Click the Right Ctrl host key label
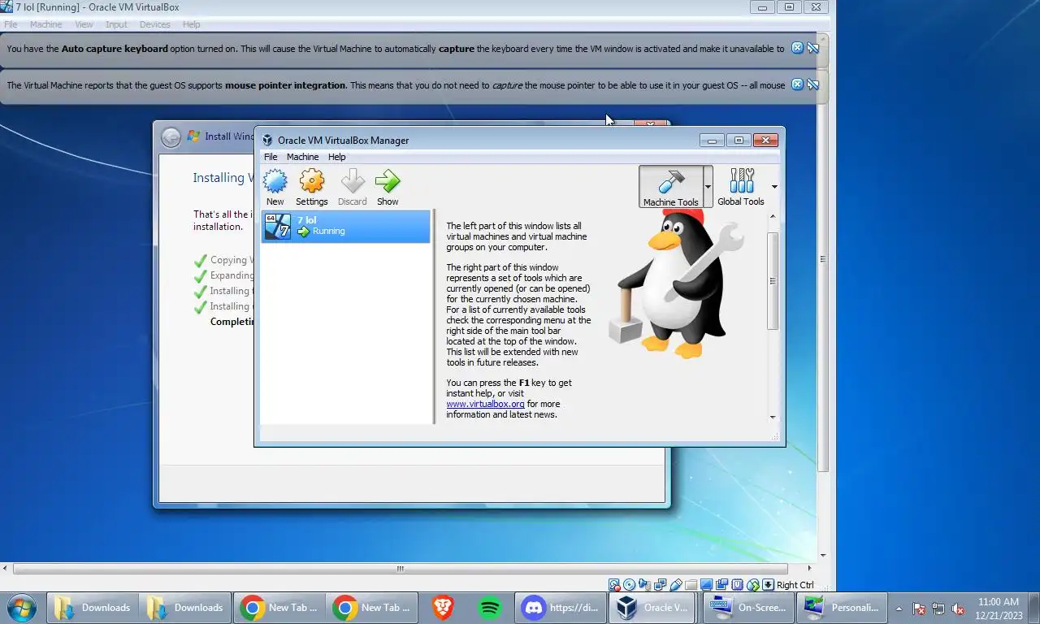 795,585
